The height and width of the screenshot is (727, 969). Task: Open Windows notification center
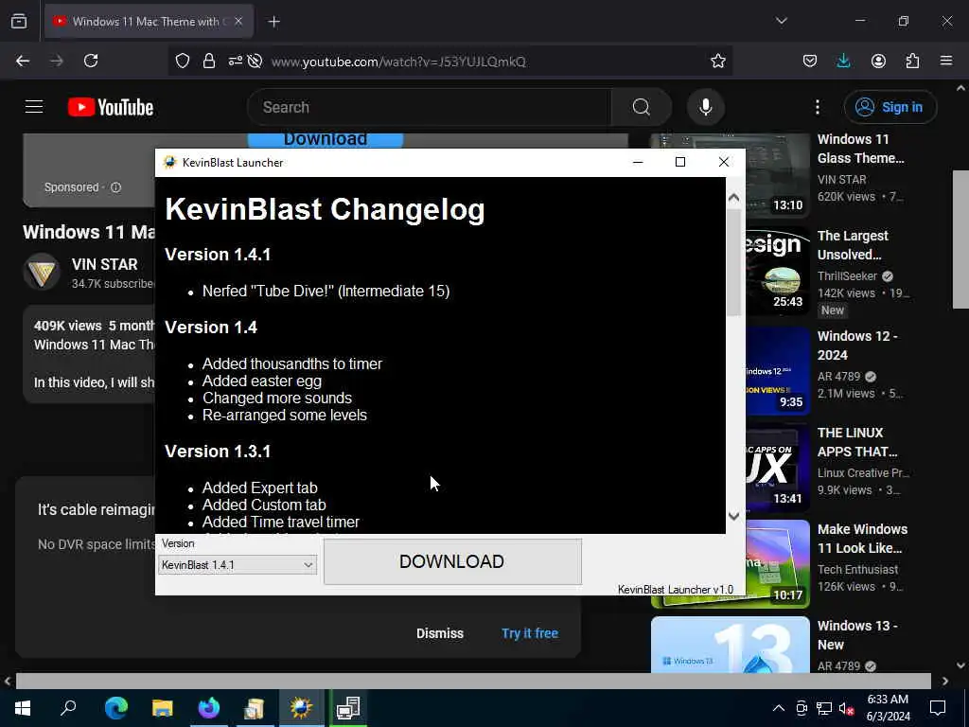(x=938, y=708)
